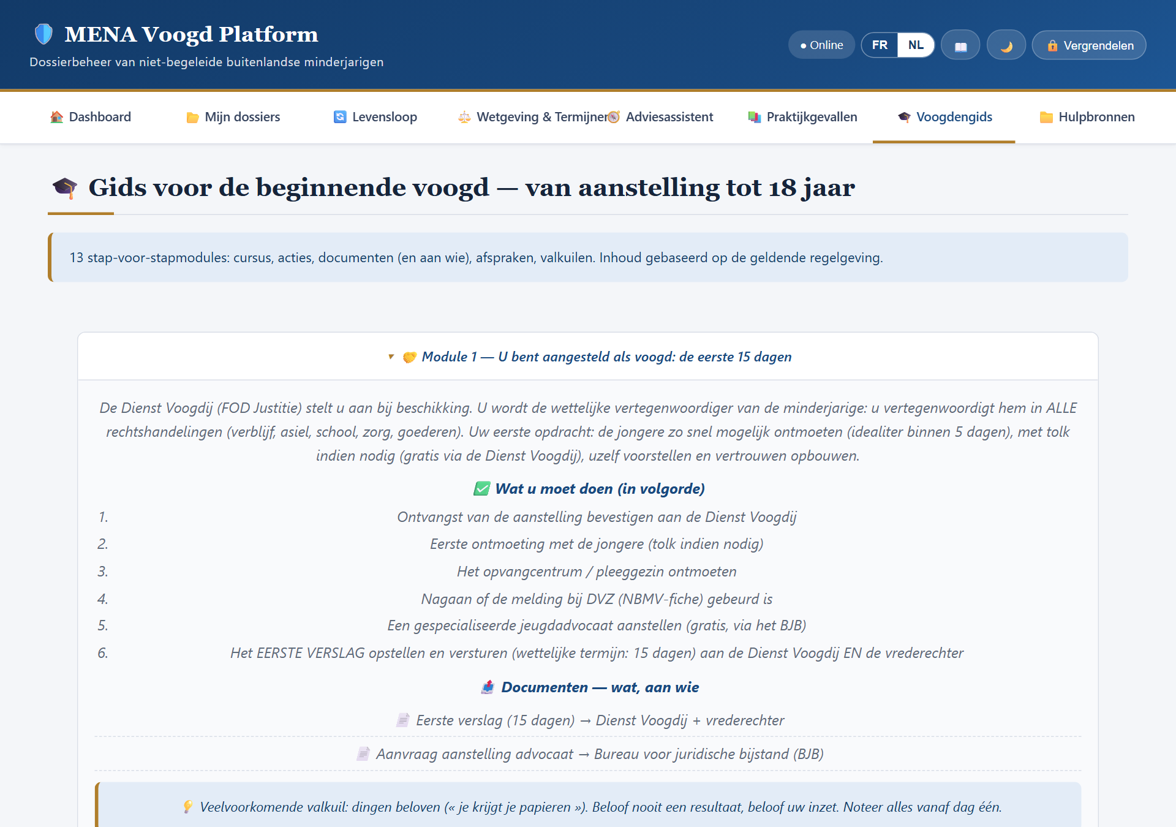The height and width of the screenshot is (827, 1176).
Task: Select Wetgeving & Termijnen tab
Action: pos(533,117)
